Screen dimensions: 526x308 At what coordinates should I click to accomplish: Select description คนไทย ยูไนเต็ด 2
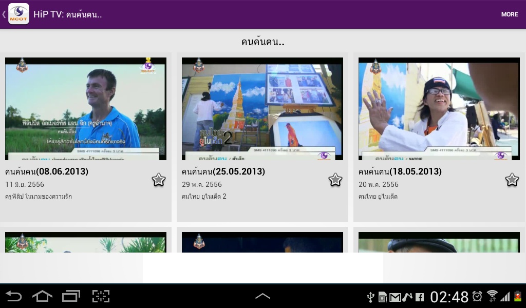(x=204, y=197)
